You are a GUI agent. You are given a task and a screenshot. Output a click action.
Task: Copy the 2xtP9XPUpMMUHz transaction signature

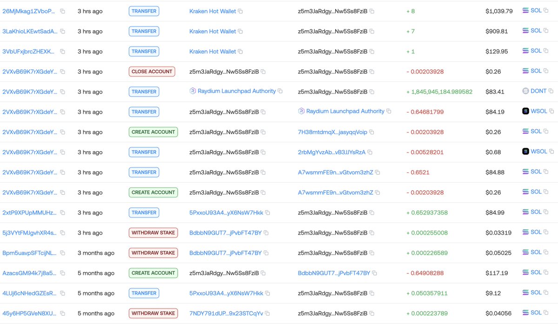pyautogui.click(x=63, y=213)
